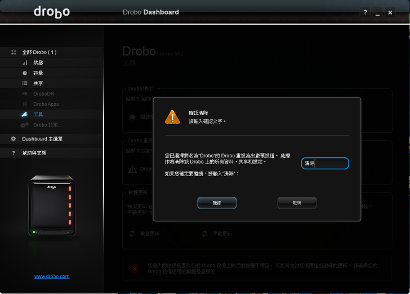This screenshot has width=410, height=294.
Task: Select the 工具 wrench icon
Action: [x=25, y=114]
